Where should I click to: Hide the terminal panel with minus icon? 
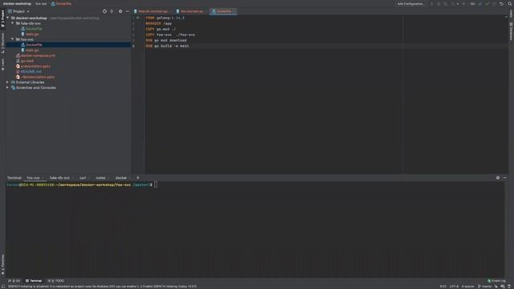point(505,177)
